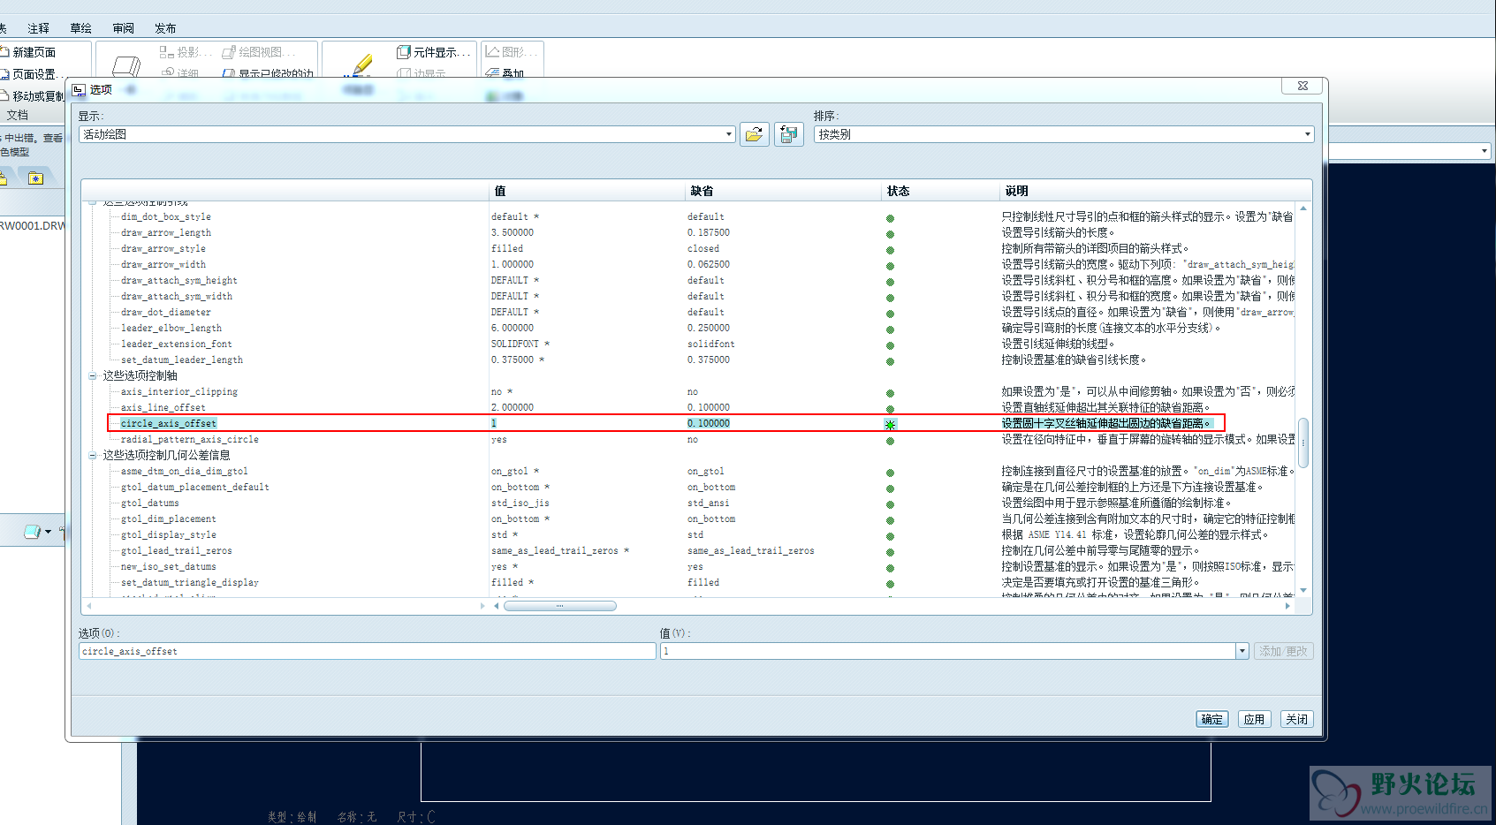This screenshot has width=1496, height=825.
Task: Click the Options dialog title icon
Action: click(x=80, y=90)
